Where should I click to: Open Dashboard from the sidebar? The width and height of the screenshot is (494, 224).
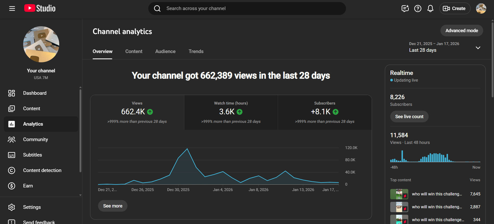[x=35, y=93]
